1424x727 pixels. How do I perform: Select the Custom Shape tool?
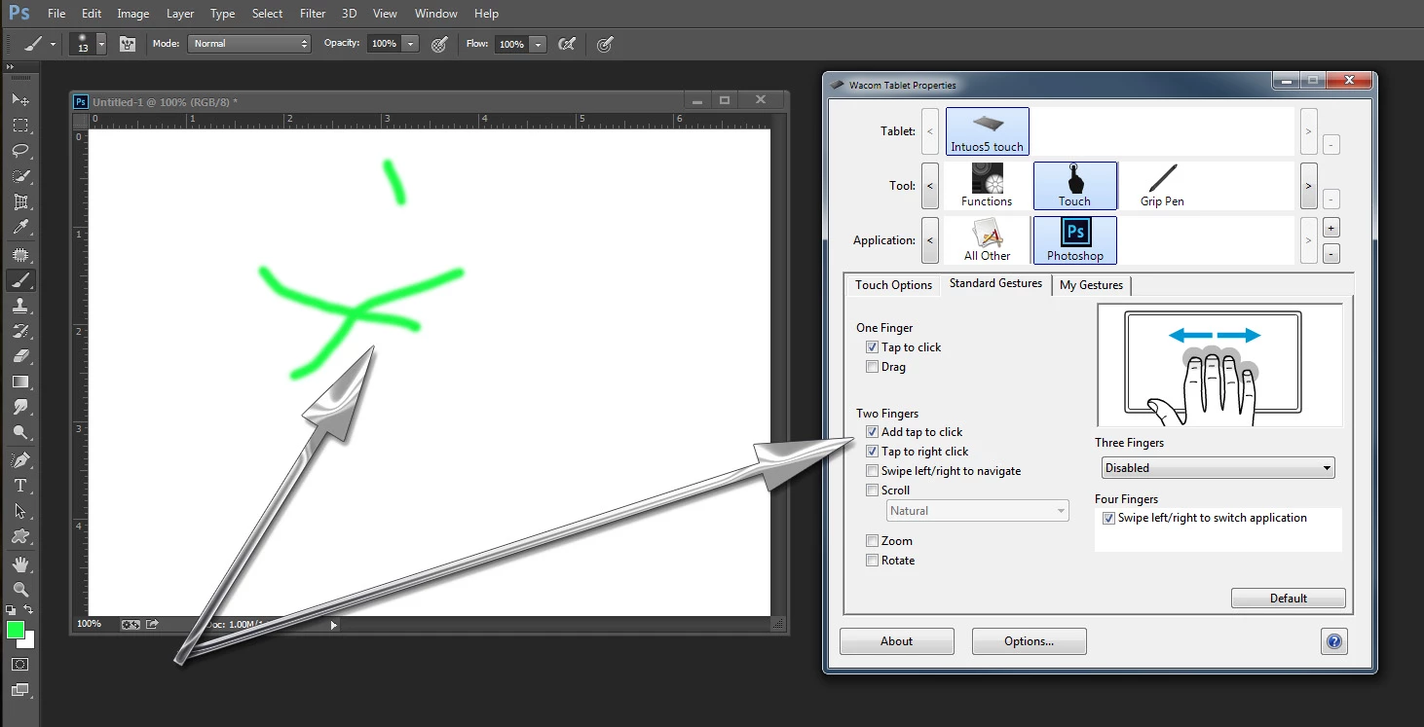tap(20, 535)
